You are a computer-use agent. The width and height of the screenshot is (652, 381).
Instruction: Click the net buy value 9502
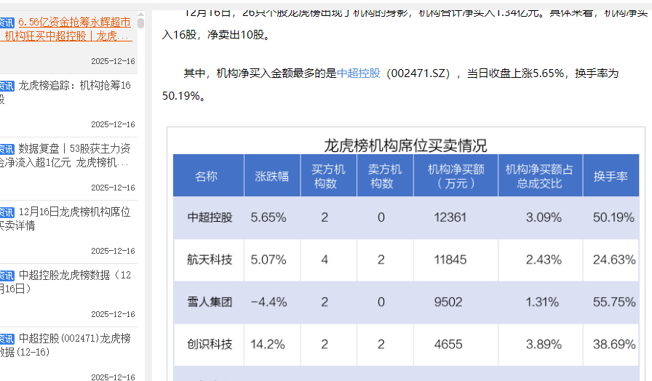[x=448, y=302]
